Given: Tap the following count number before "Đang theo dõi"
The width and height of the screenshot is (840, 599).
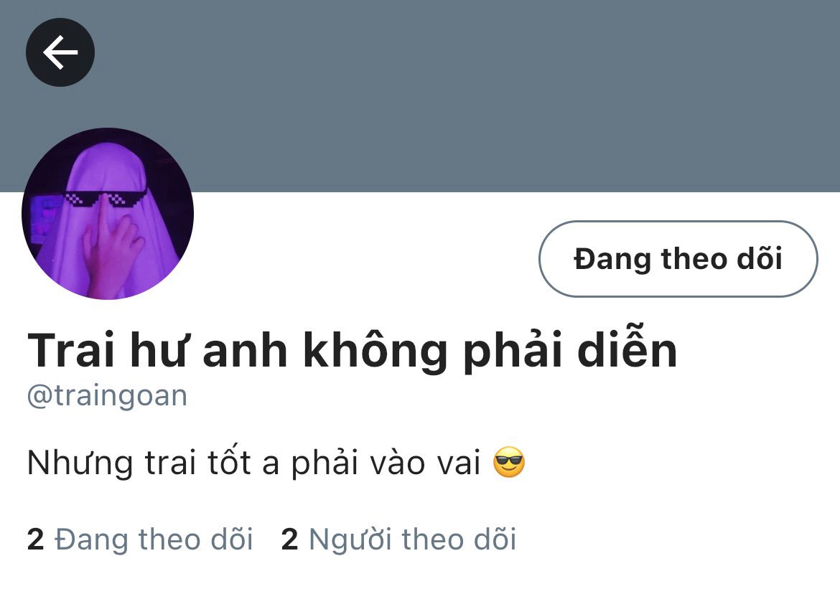Looking at the screenshot, I should coord(35,539).
